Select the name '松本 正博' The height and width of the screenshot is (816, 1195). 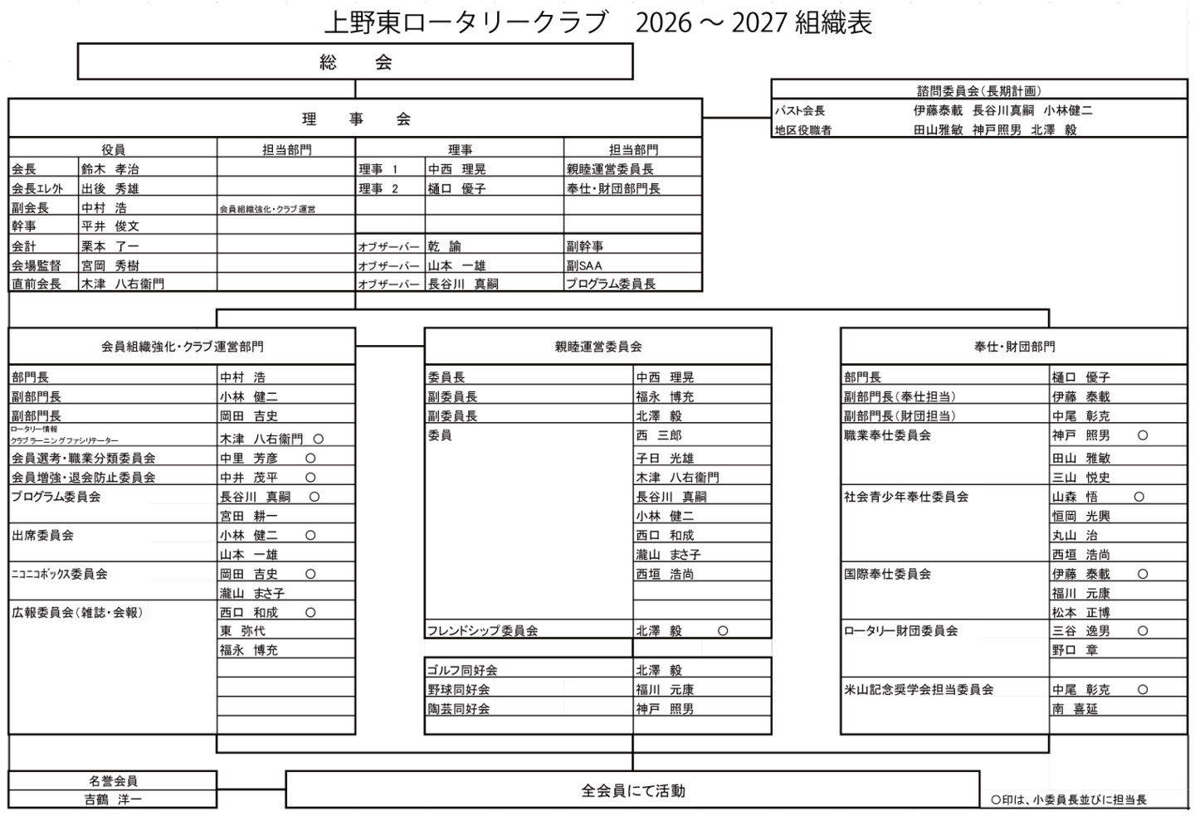pyautogui.click(x=1081, y=613)
